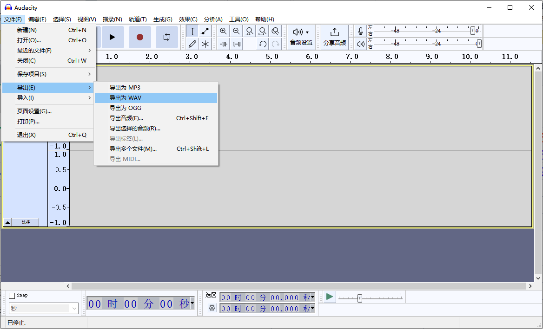Open Audio Setup (音频设置) button

click(301, 37)
